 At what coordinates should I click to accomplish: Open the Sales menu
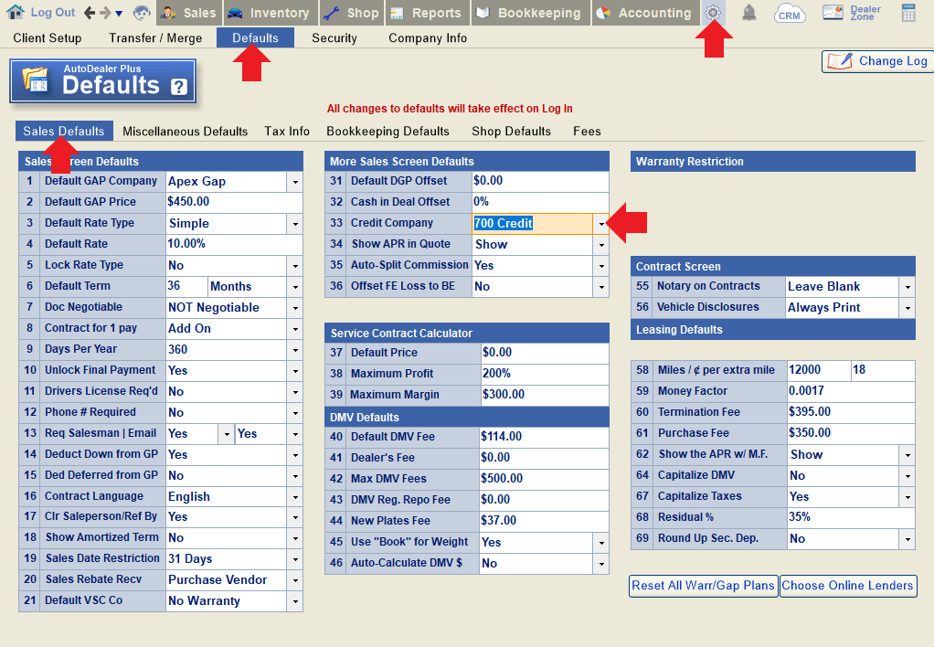(189, 13)
